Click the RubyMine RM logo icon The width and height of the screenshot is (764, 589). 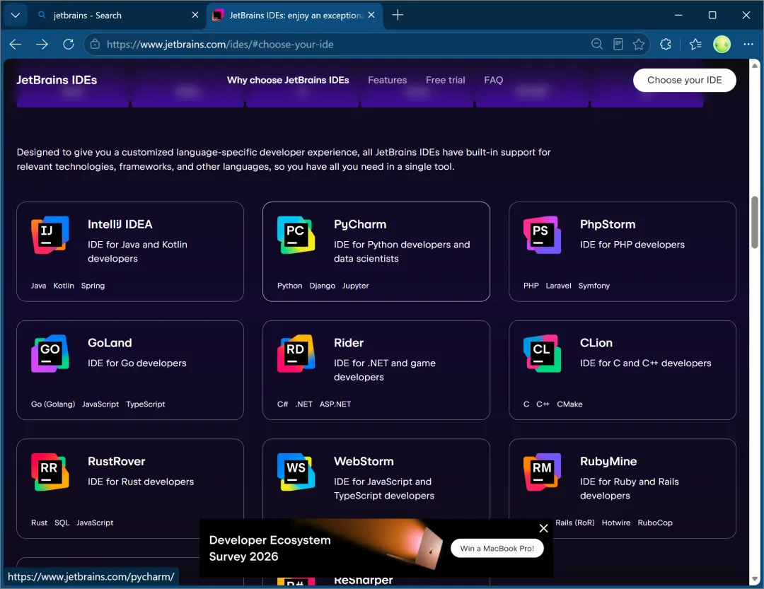(542, 472)
